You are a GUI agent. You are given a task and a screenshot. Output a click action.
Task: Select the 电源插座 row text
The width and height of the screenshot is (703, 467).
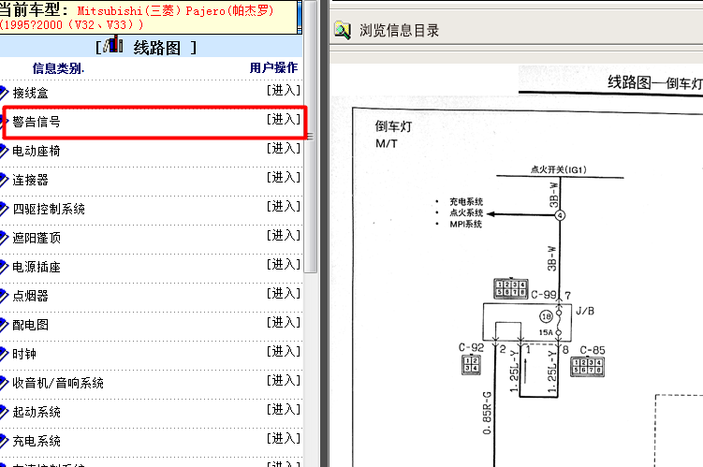click(x=37, y=267)
